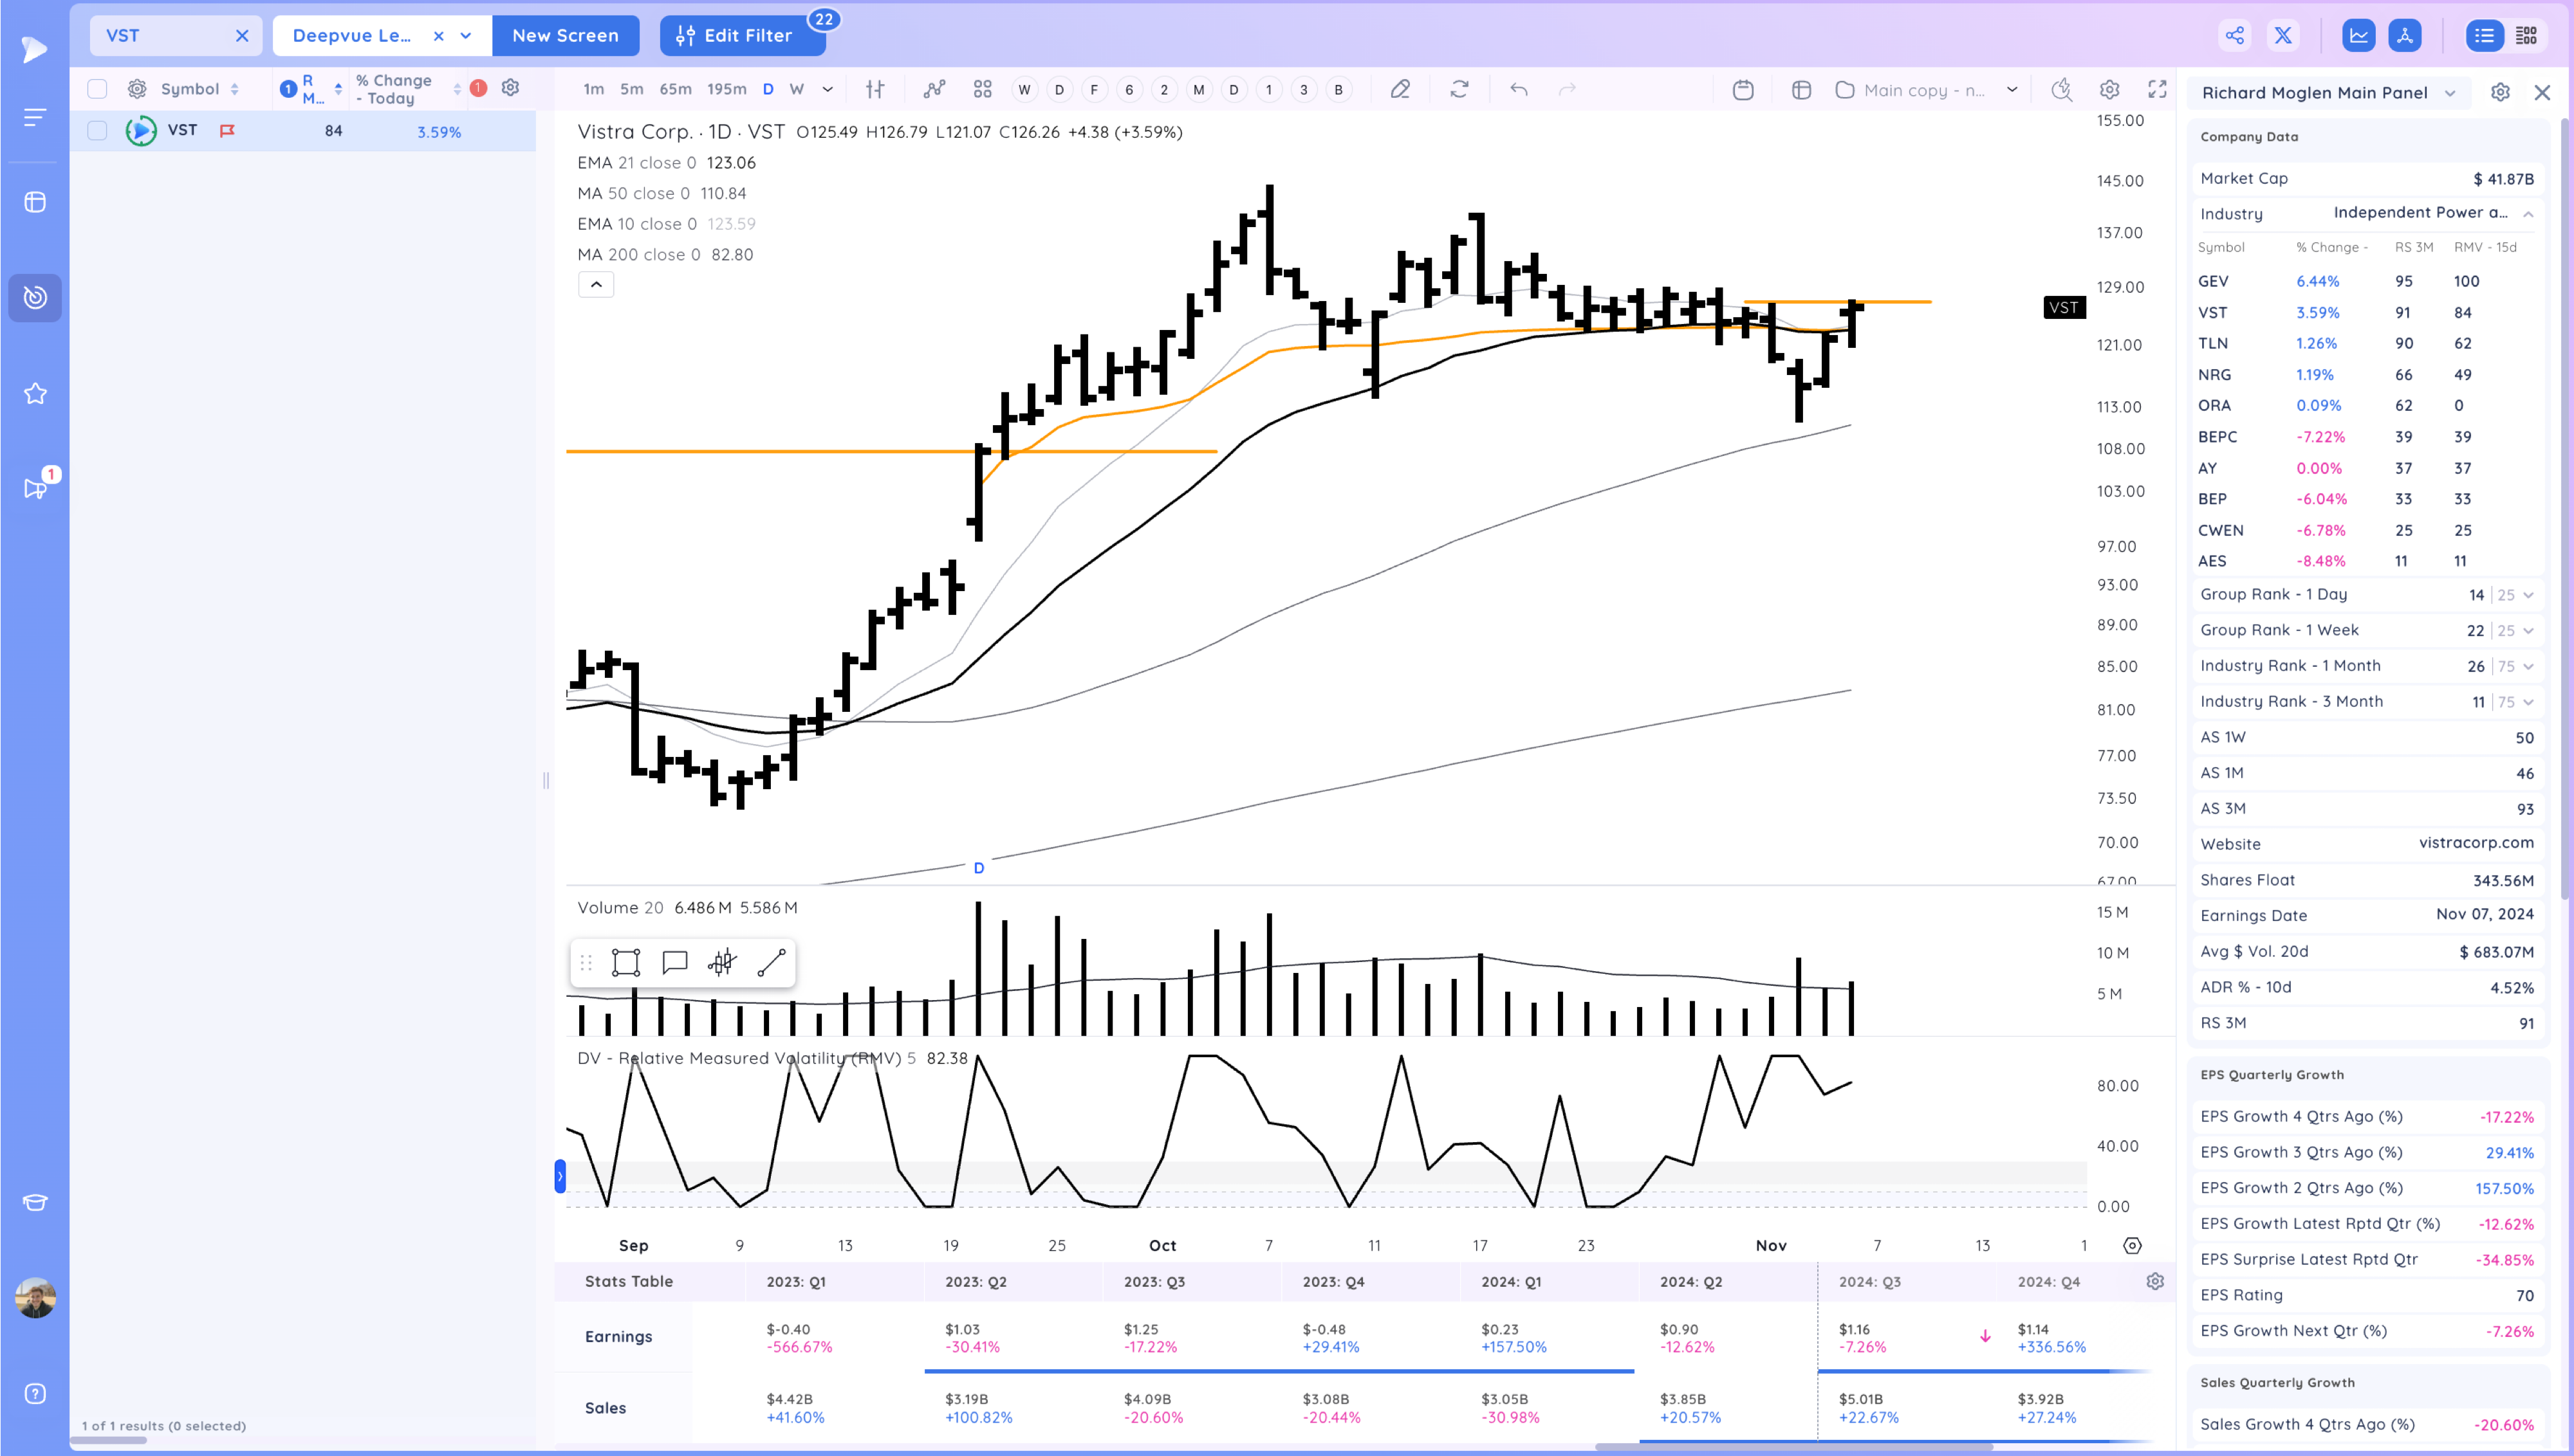Open the favorites star in sidebar

(x=35, y=394)
